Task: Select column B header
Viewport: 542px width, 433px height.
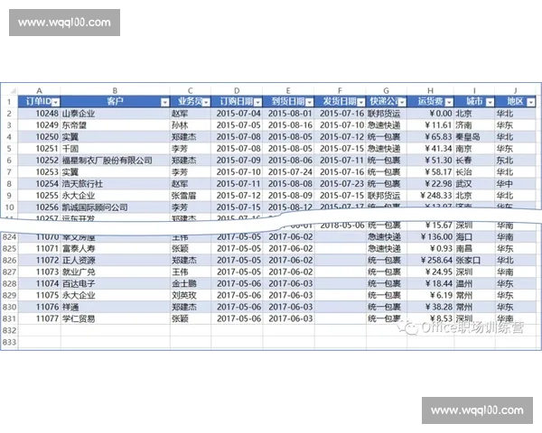Action: (115, 90)
